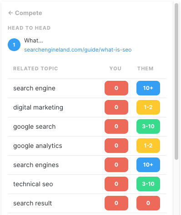
Task: Click the green 3-10 badge for technical seo
Action: click(148, 184)
